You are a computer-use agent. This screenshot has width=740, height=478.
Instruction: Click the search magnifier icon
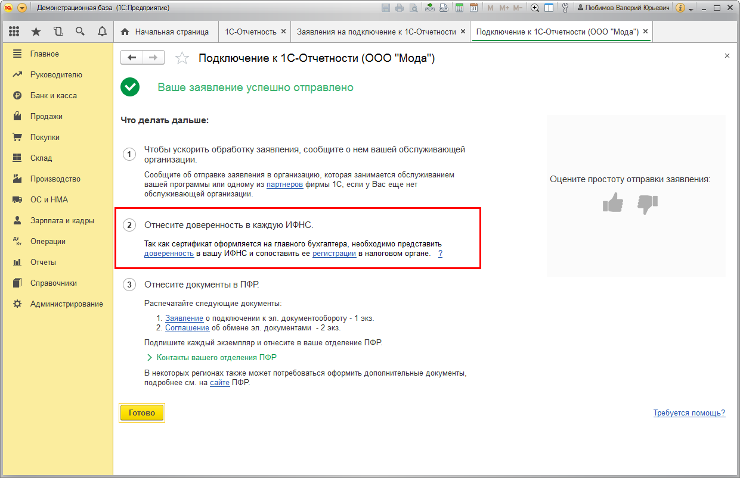coord(80,32)
